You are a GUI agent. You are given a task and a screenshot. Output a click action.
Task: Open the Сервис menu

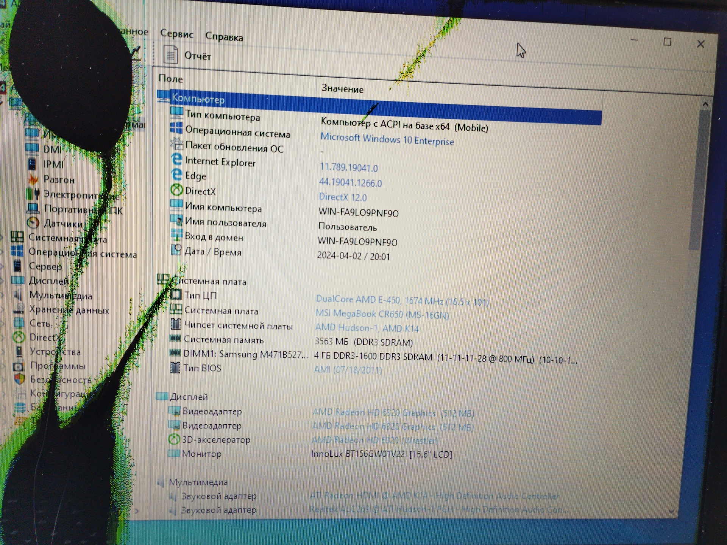[x=176, y=34]
